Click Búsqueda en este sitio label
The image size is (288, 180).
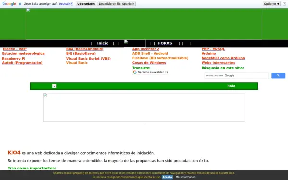pyautogui.click(x=223, y=68)
